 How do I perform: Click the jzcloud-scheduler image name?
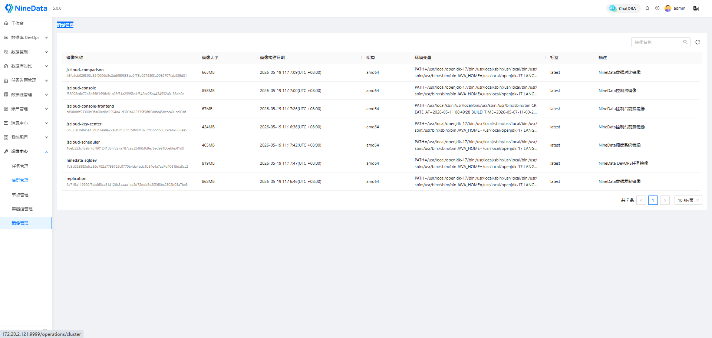tap(83, 142)
